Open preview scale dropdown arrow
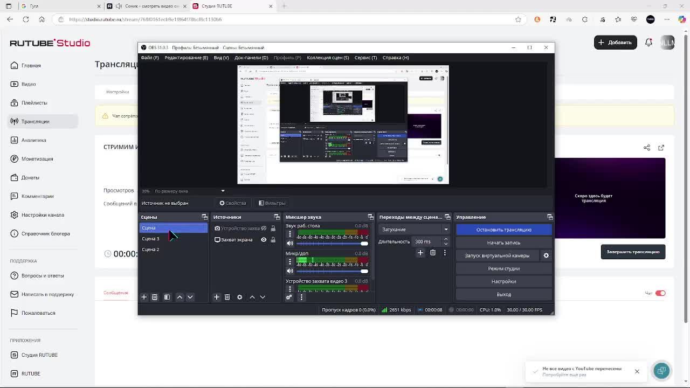 (223, 191)
